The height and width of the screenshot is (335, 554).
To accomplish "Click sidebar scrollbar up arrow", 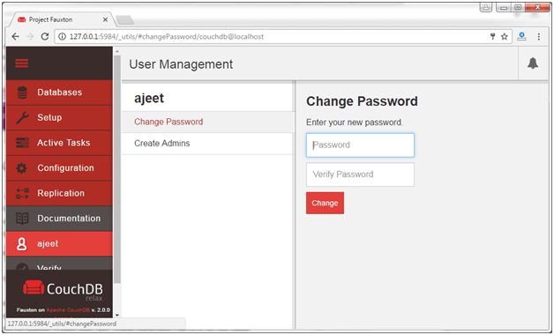I will pyautogui.click(x=117, y=52).
